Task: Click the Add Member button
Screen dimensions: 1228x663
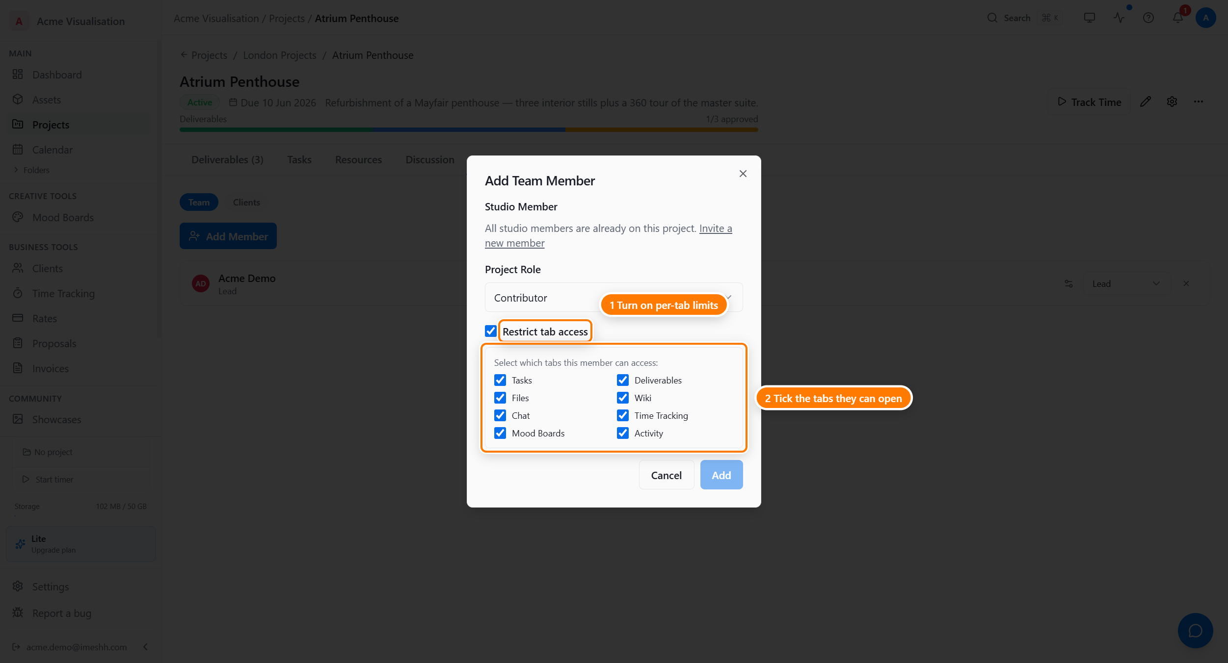Action: pyautogui.click(x=228, y=236)
